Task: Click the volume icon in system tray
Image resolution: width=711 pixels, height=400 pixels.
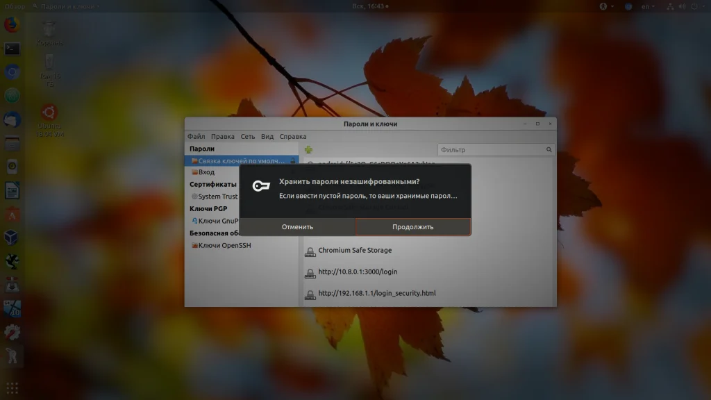Action: point(683,6)
